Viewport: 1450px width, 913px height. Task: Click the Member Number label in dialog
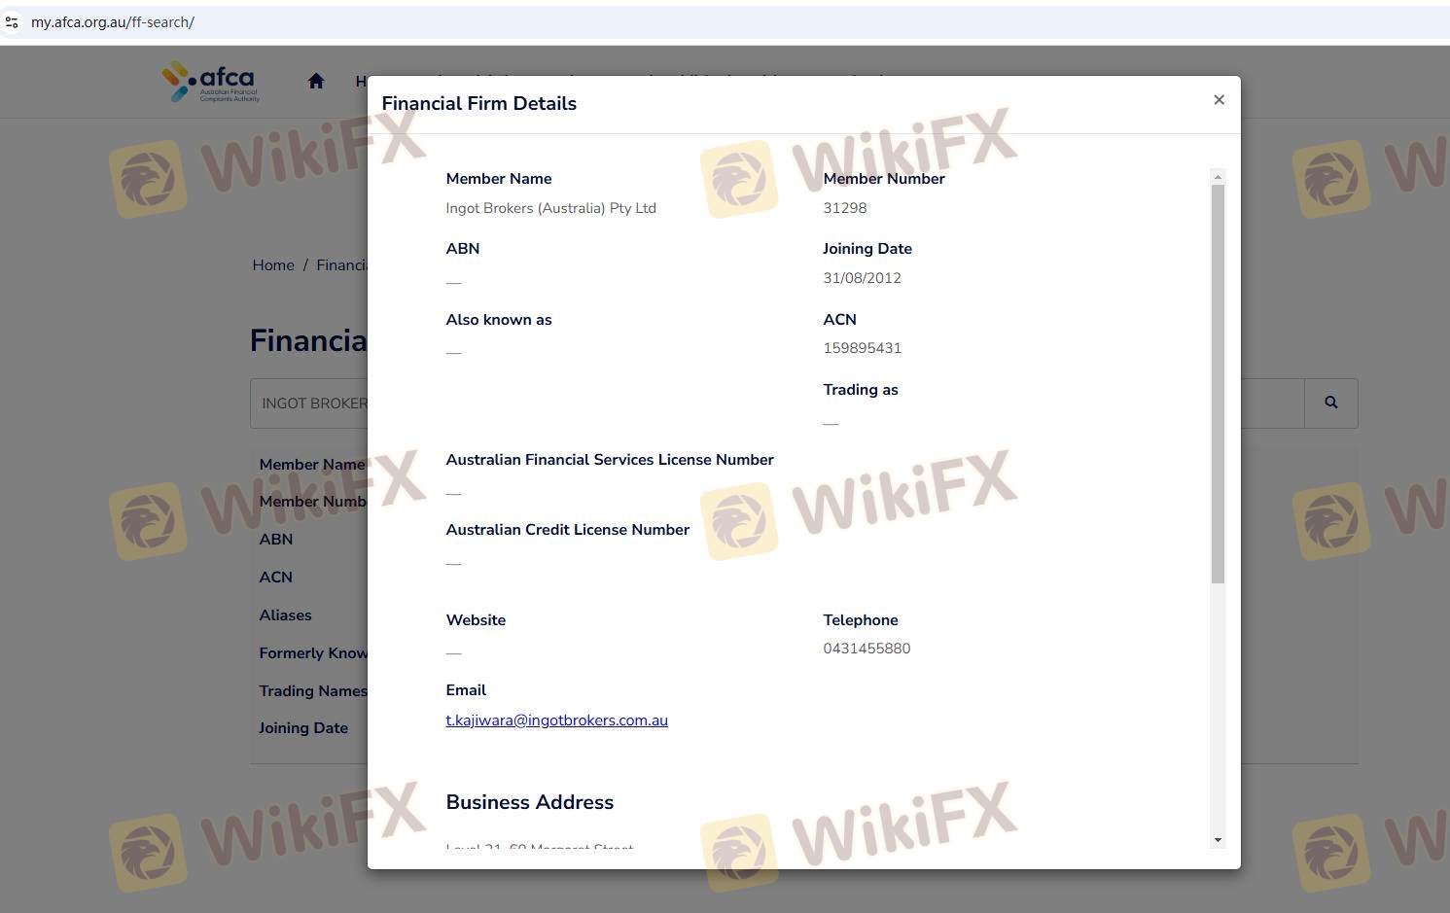coord(883,179)
